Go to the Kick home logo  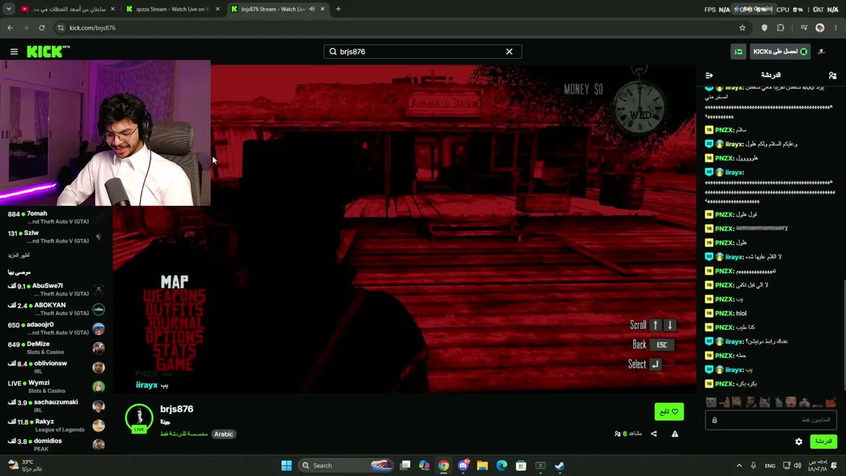click(48, 52)
